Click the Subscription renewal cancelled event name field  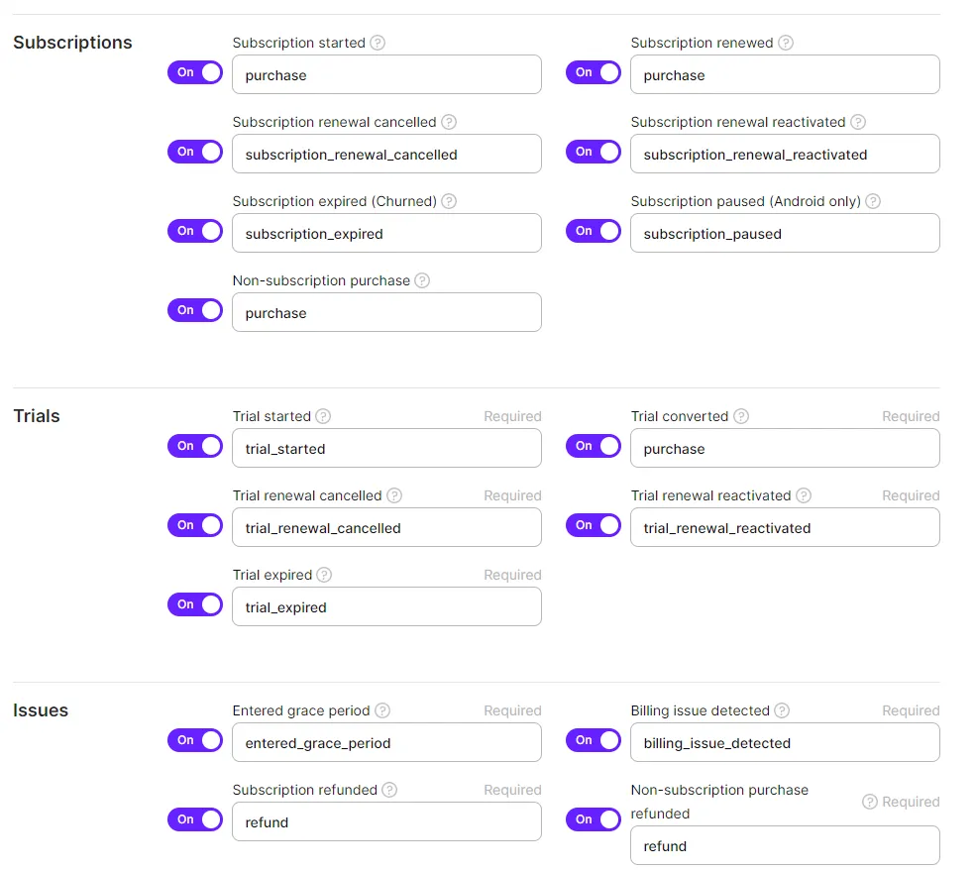point(386,155)
